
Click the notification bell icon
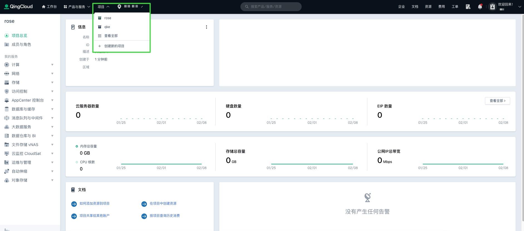click(x=480, y=7)
